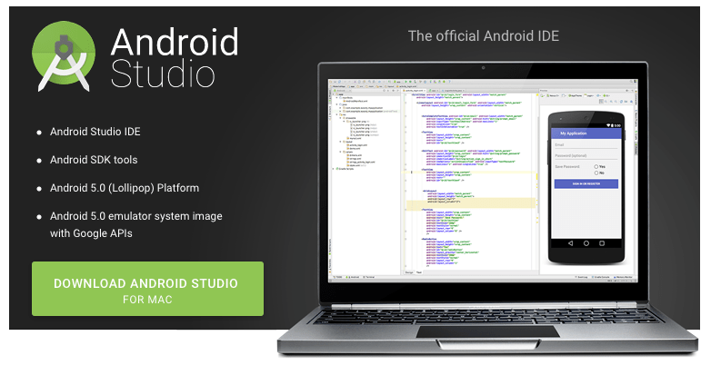Click the Download Android Studio for Mac button
Viewport: 711px width, 375px height.
(147, 289)
